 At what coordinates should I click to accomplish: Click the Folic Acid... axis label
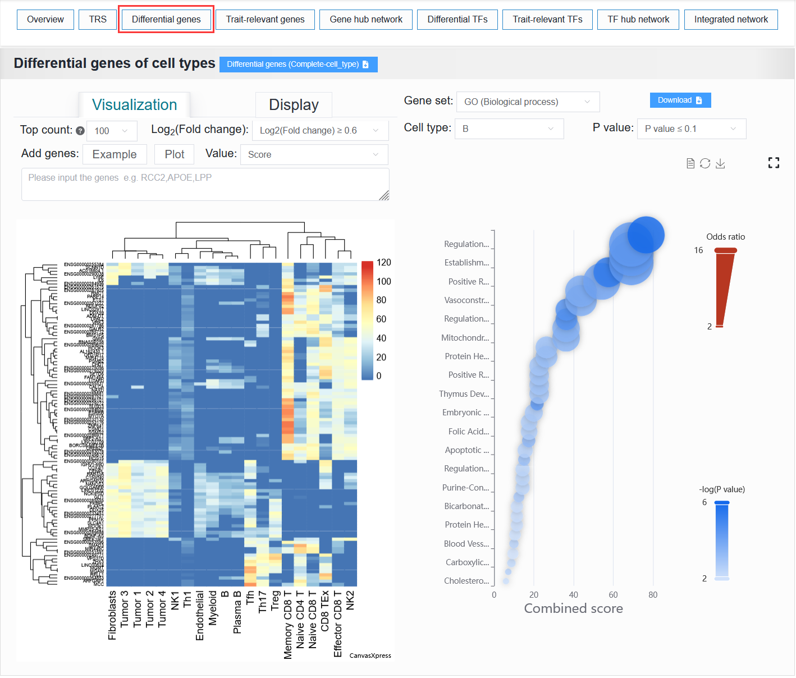coord(469,432)
